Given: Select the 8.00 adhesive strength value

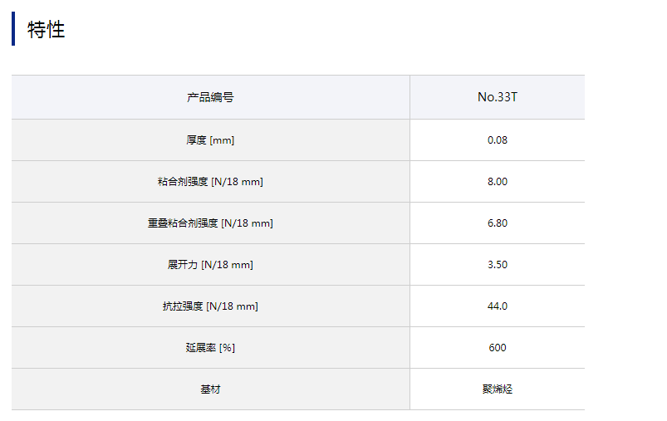Looking at the screenshot, I should 497,182.
